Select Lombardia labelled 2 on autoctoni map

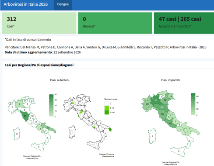pyautogui.click(x=20, y=104)
